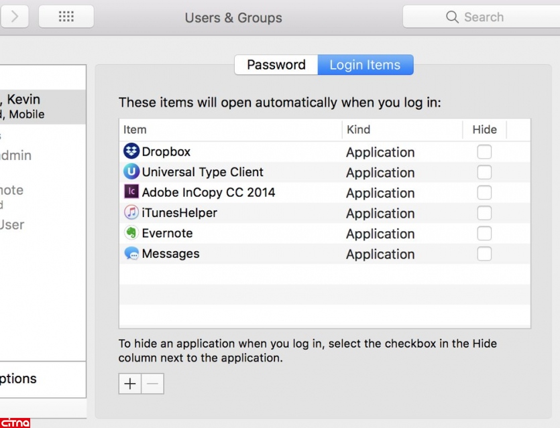Go forward with the toolbar arrow button
The height and width of the screenshot is (428, 560).
14,17
